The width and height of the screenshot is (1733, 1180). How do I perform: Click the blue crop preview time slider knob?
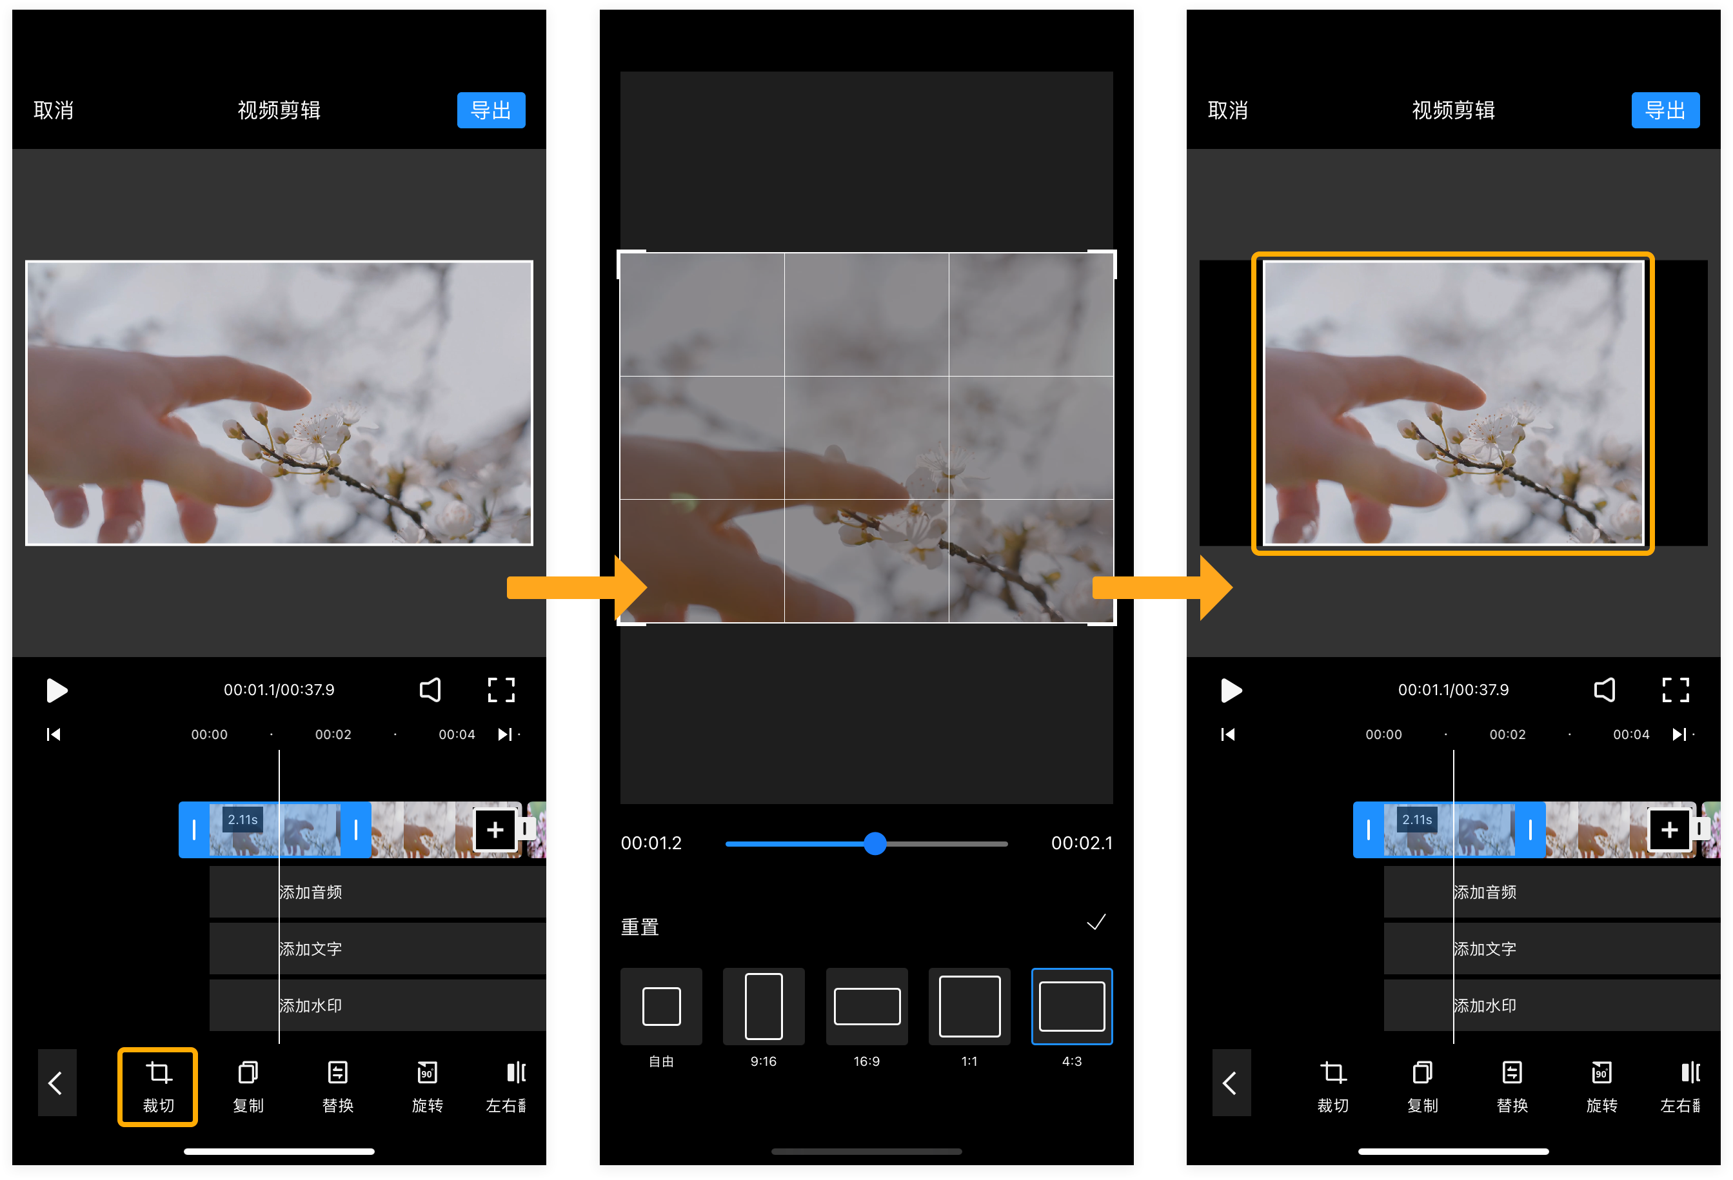pos(875,843)
